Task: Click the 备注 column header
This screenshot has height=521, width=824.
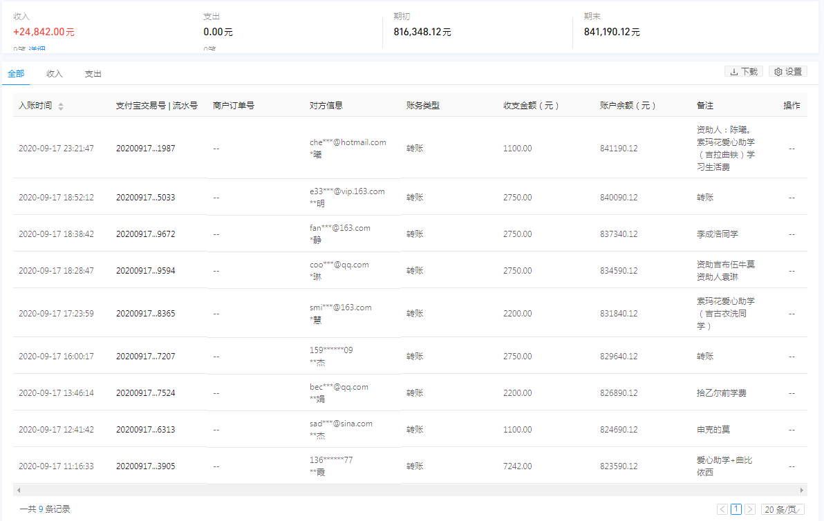Action: [x=705, y=106]
